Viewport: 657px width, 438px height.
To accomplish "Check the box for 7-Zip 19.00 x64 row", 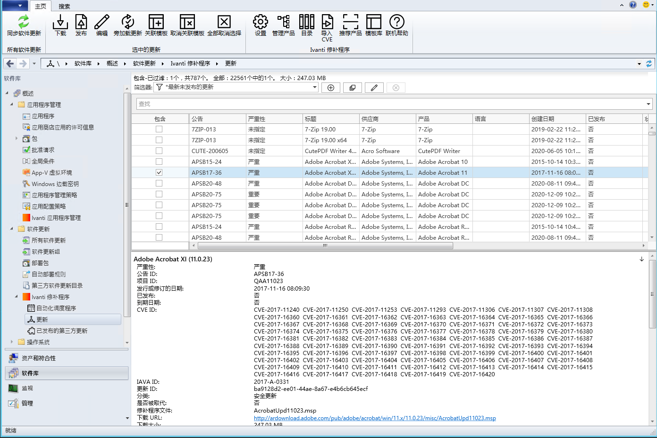I will pos(159,140).
